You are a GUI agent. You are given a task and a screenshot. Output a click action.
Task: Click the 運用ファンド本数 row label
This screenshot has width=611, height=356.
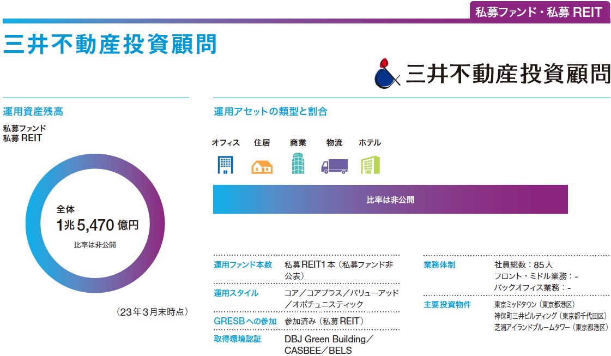243,265
